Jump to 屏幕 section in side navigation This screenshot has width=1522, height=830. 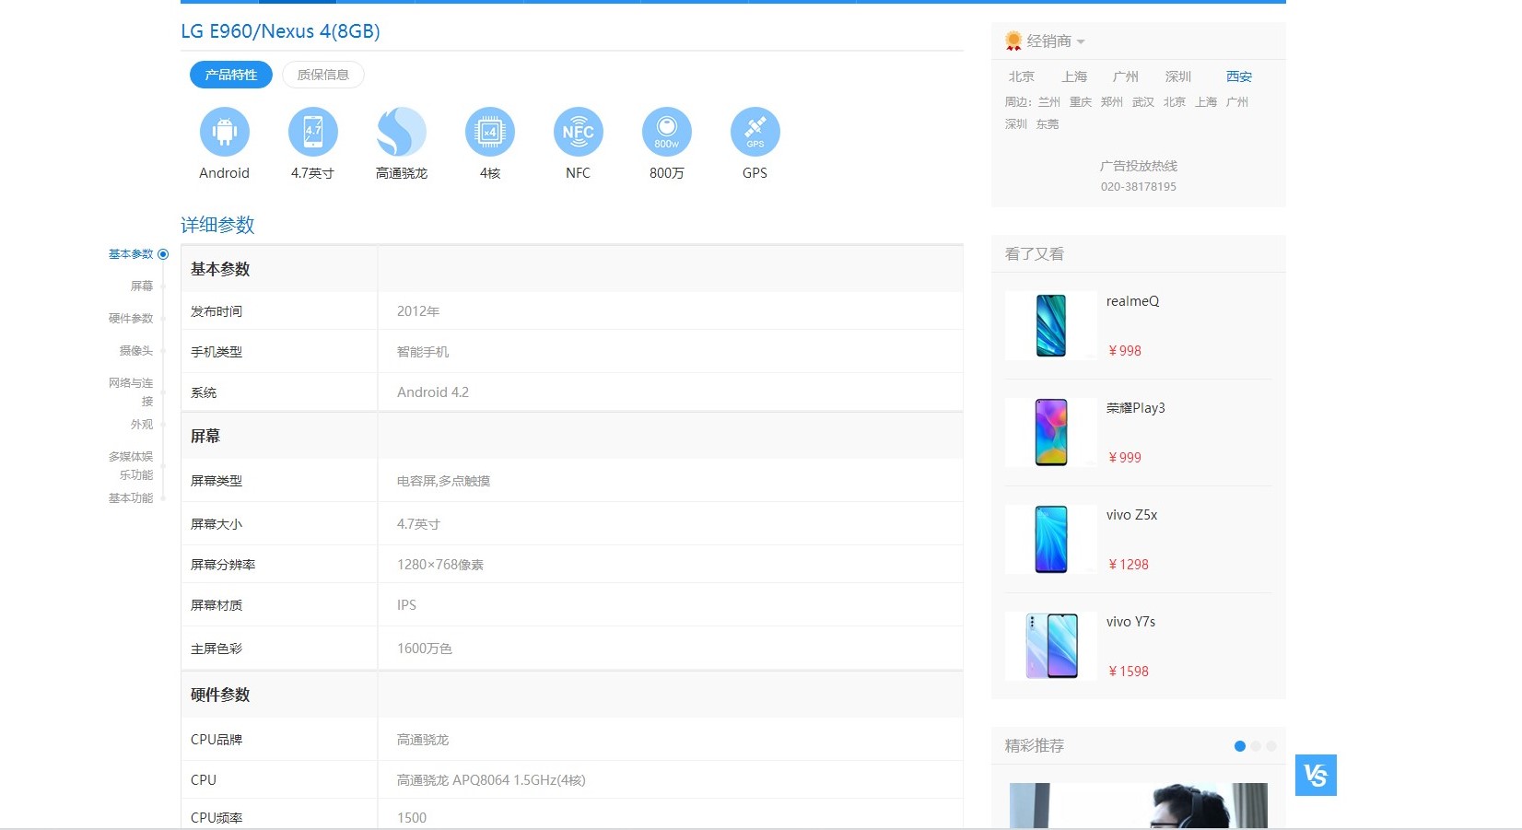click(x=142, y=286)
